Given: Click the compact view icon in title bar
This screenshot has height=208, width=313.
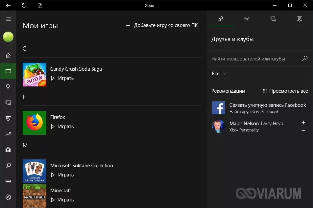Looking at the screenshot, I should [40, 6].
